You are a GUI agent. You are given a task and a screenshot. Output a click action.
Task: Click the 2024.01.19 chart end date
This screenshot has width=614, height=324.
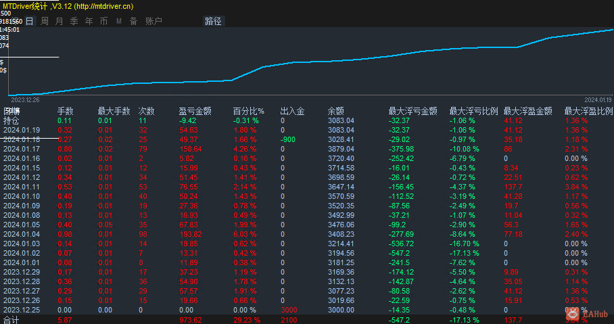point(598,100)
